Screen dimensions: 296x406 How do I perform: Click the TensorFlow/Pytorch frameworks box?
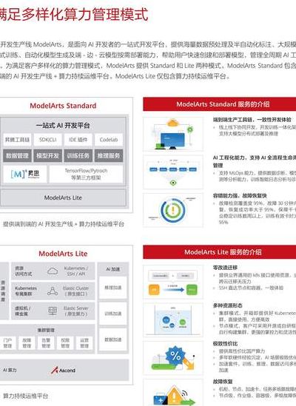click(86, 174)
